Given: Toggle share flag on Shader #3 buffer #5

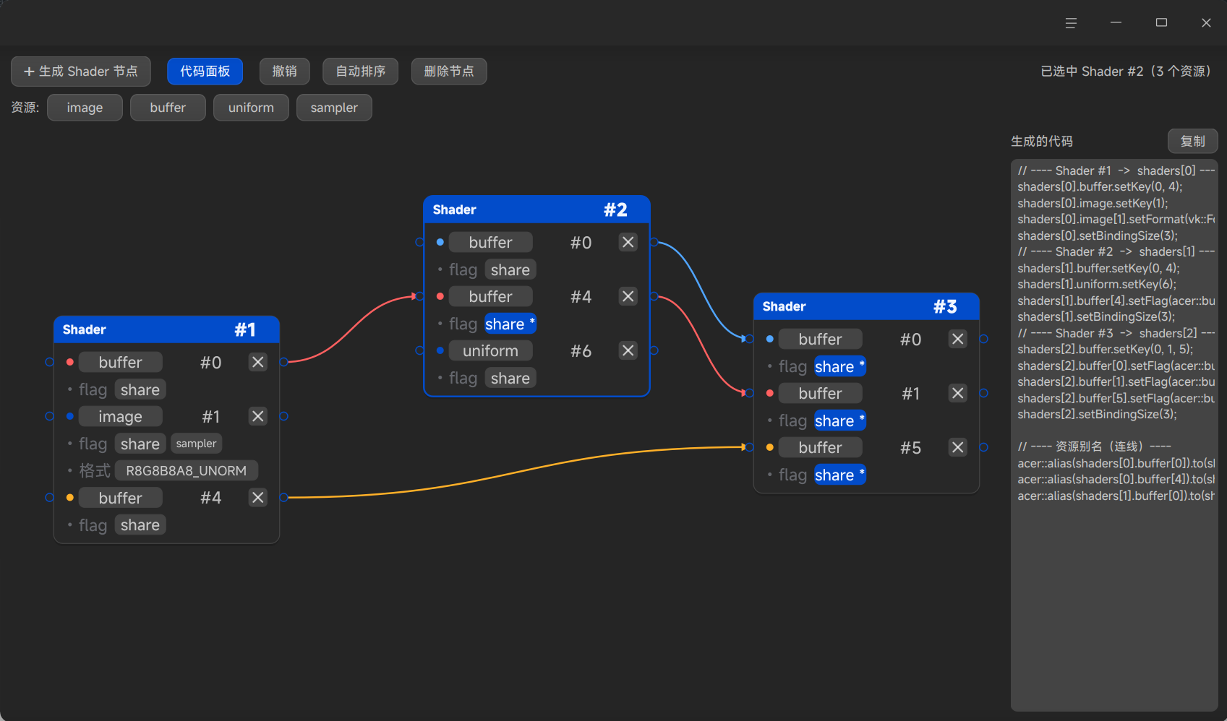Looking at the screenshot, I should pyautogui.click(x=840, y=475).
